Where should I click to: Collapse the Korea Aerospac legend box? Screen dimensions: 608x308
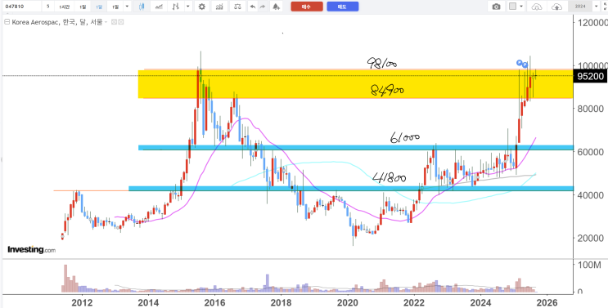(7, 22)
